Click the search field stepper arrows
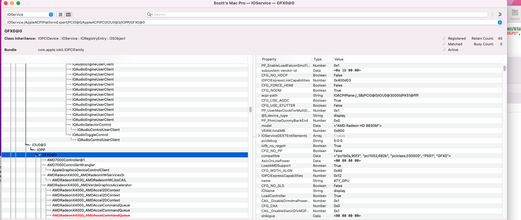Viewport: 521px width, 220px height. tap(492, 14)
